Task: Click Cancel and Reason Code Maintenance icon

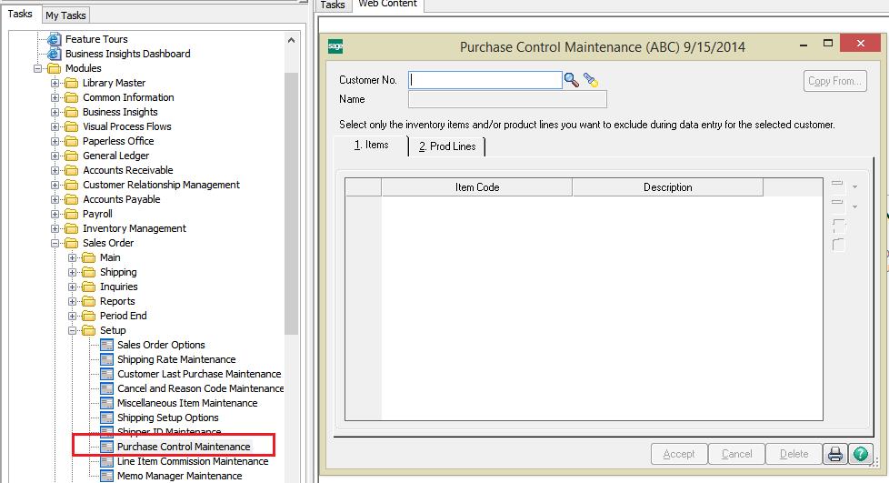Action: coord(106,388)
